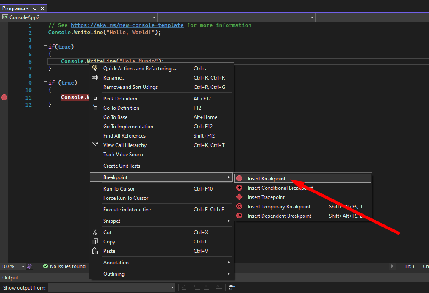This screenshot has height=293, width=429.
Task: Remove the red breakpoint on line 11
Action: 4,97
